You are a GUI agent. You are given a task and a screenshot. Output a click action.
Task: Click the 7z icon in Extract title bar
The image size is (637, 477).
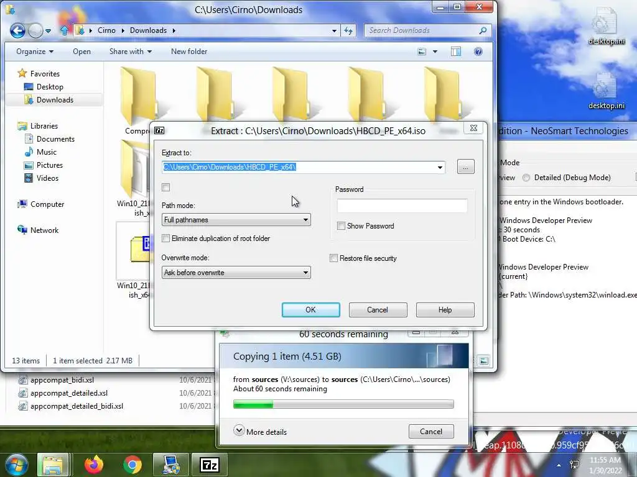point(159,130)
